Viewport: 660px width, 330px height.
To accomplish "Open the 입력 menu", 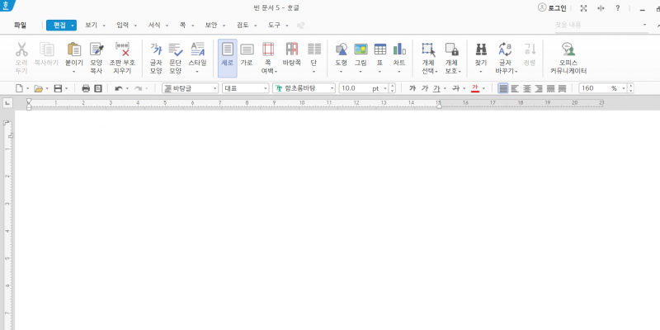I will point(122,26).
